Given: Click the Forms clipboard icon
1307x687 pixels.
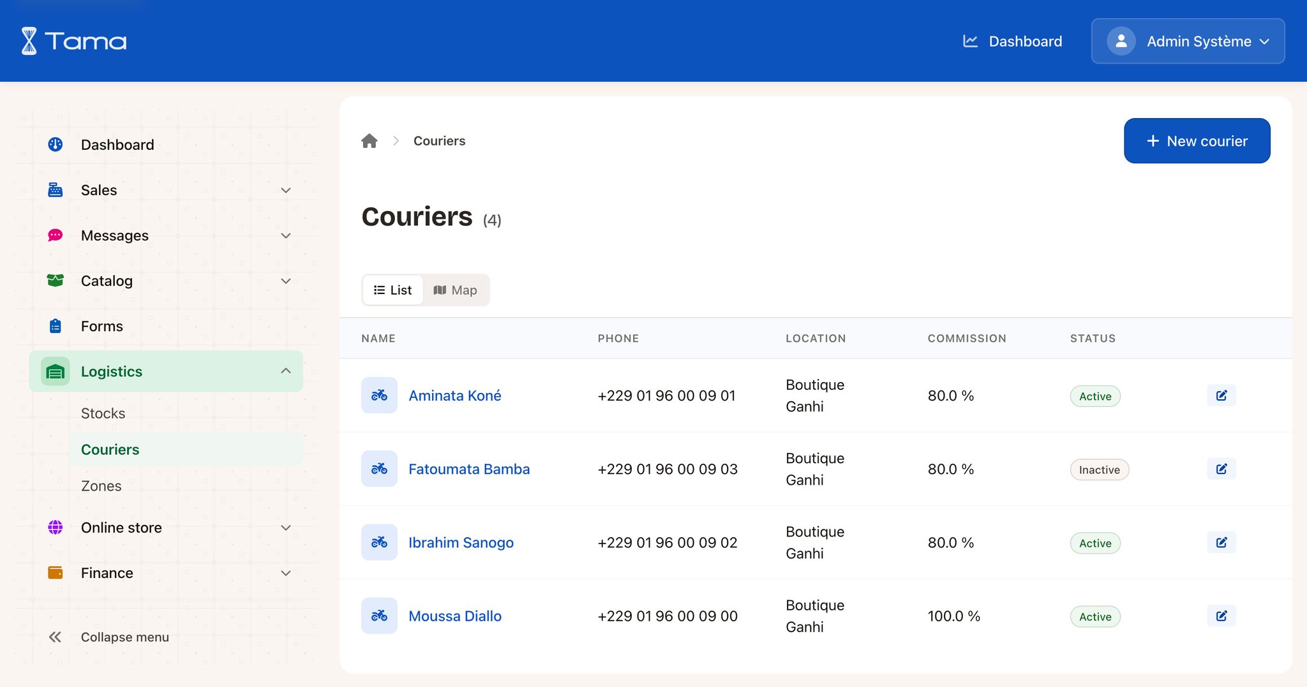Looking at the screenshot, I should click(x=56, y=325).
